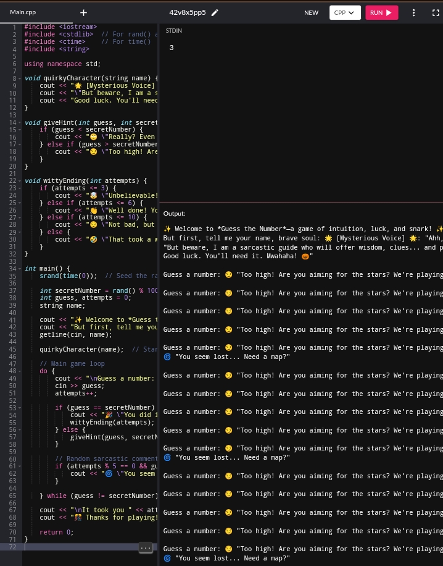Click '#include <iostream>' on line 1
The height and width of the screenshot is (566, 443).
point(60,27)
